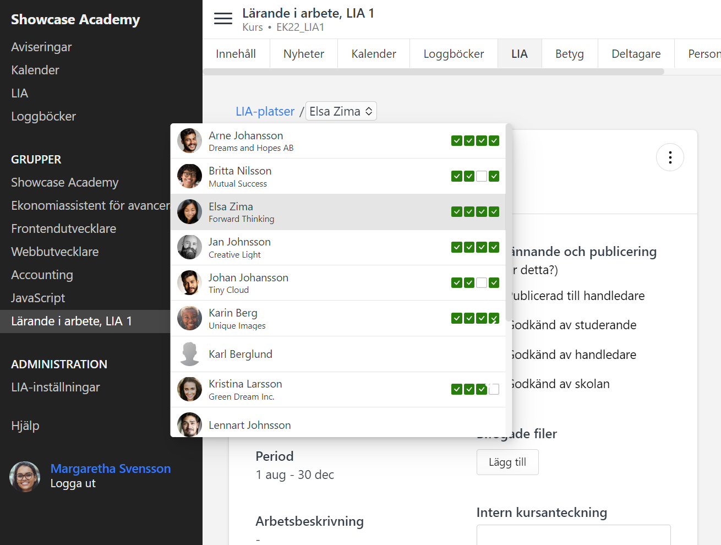This screenshot has height=545, width=721.
Task: Switch to the Betyg tab
Action: click(569, 53)
